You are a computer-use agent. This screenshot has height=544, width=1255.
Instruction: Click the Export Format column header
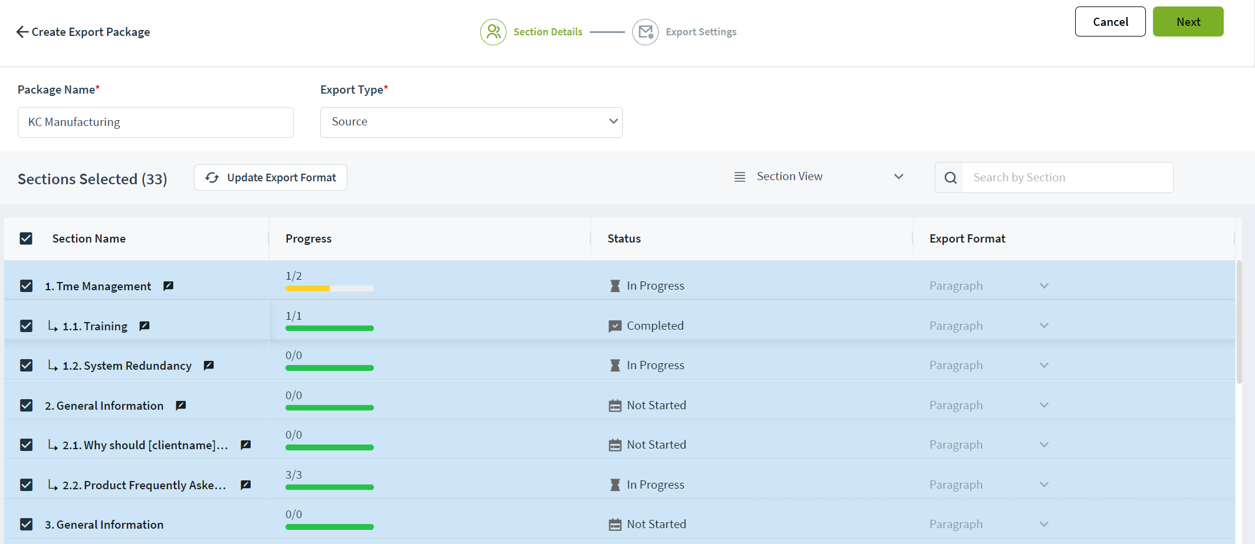coord(967,238)
